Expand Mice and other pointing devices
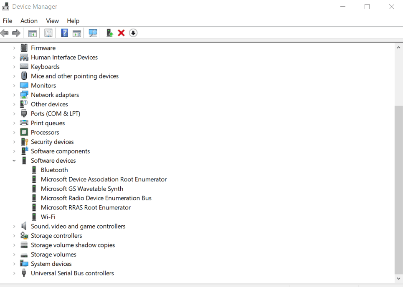The height and width of the screenshot is (287, 403). pyautogui.click(x=14, y=76)
